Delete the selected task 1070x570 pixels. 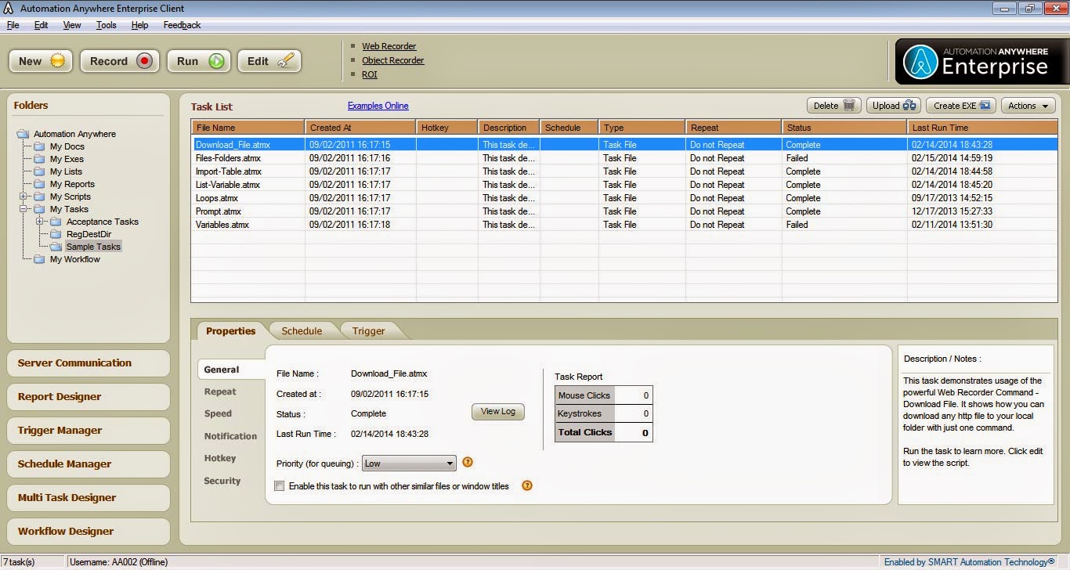click(834, 106)
